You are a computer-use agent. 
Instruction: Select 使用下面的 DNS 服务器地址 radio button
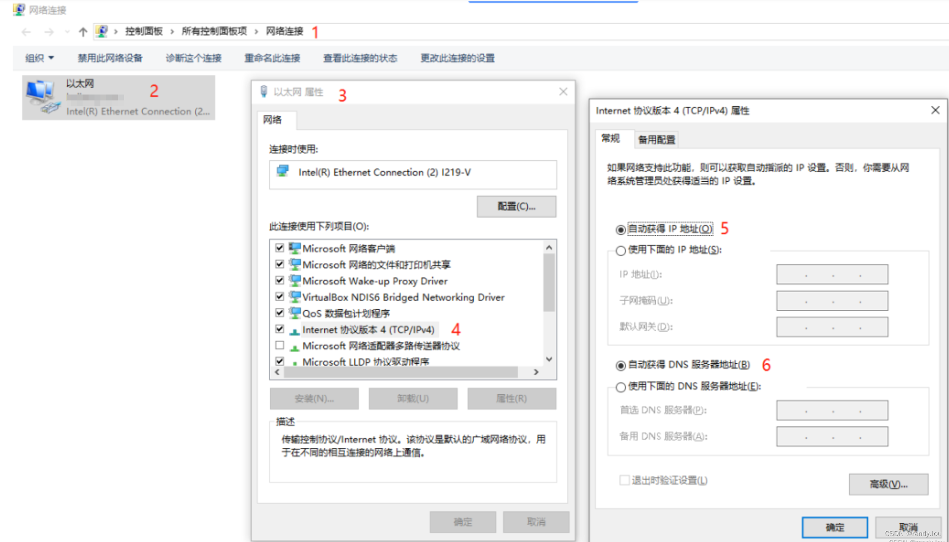click(621, 387)
